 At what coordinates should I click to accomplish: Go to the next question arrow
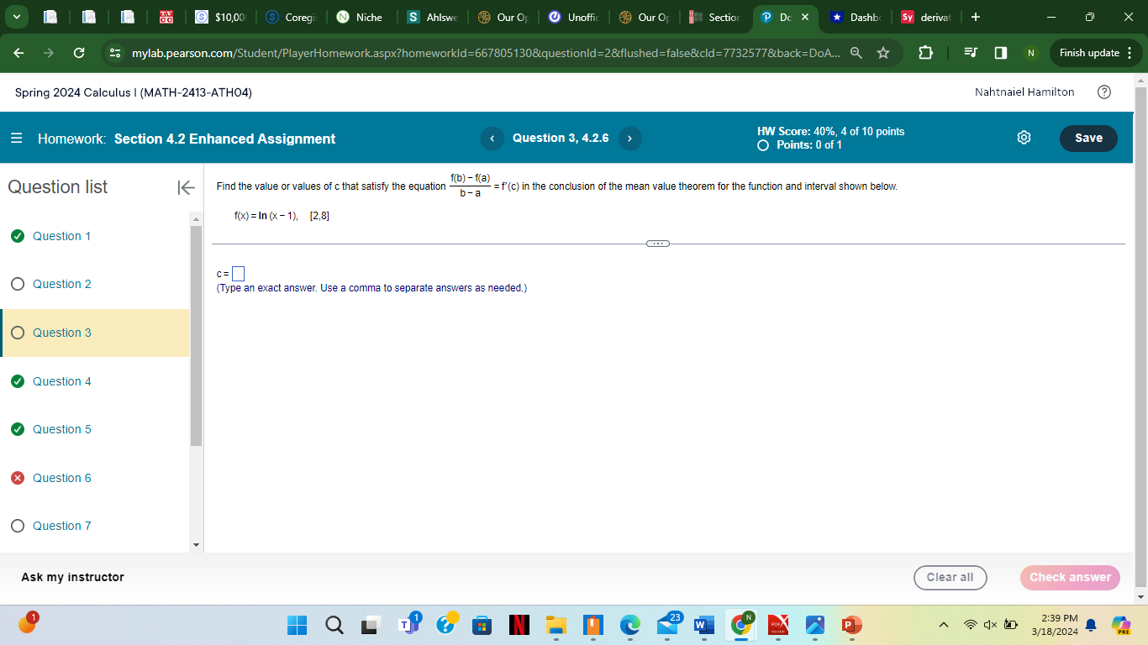point(629,139)
